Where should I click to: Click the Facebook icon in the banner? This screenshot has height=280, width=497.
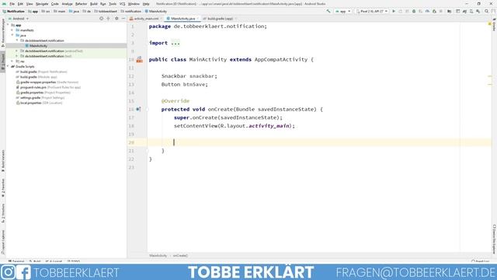[x=23, y=272]
